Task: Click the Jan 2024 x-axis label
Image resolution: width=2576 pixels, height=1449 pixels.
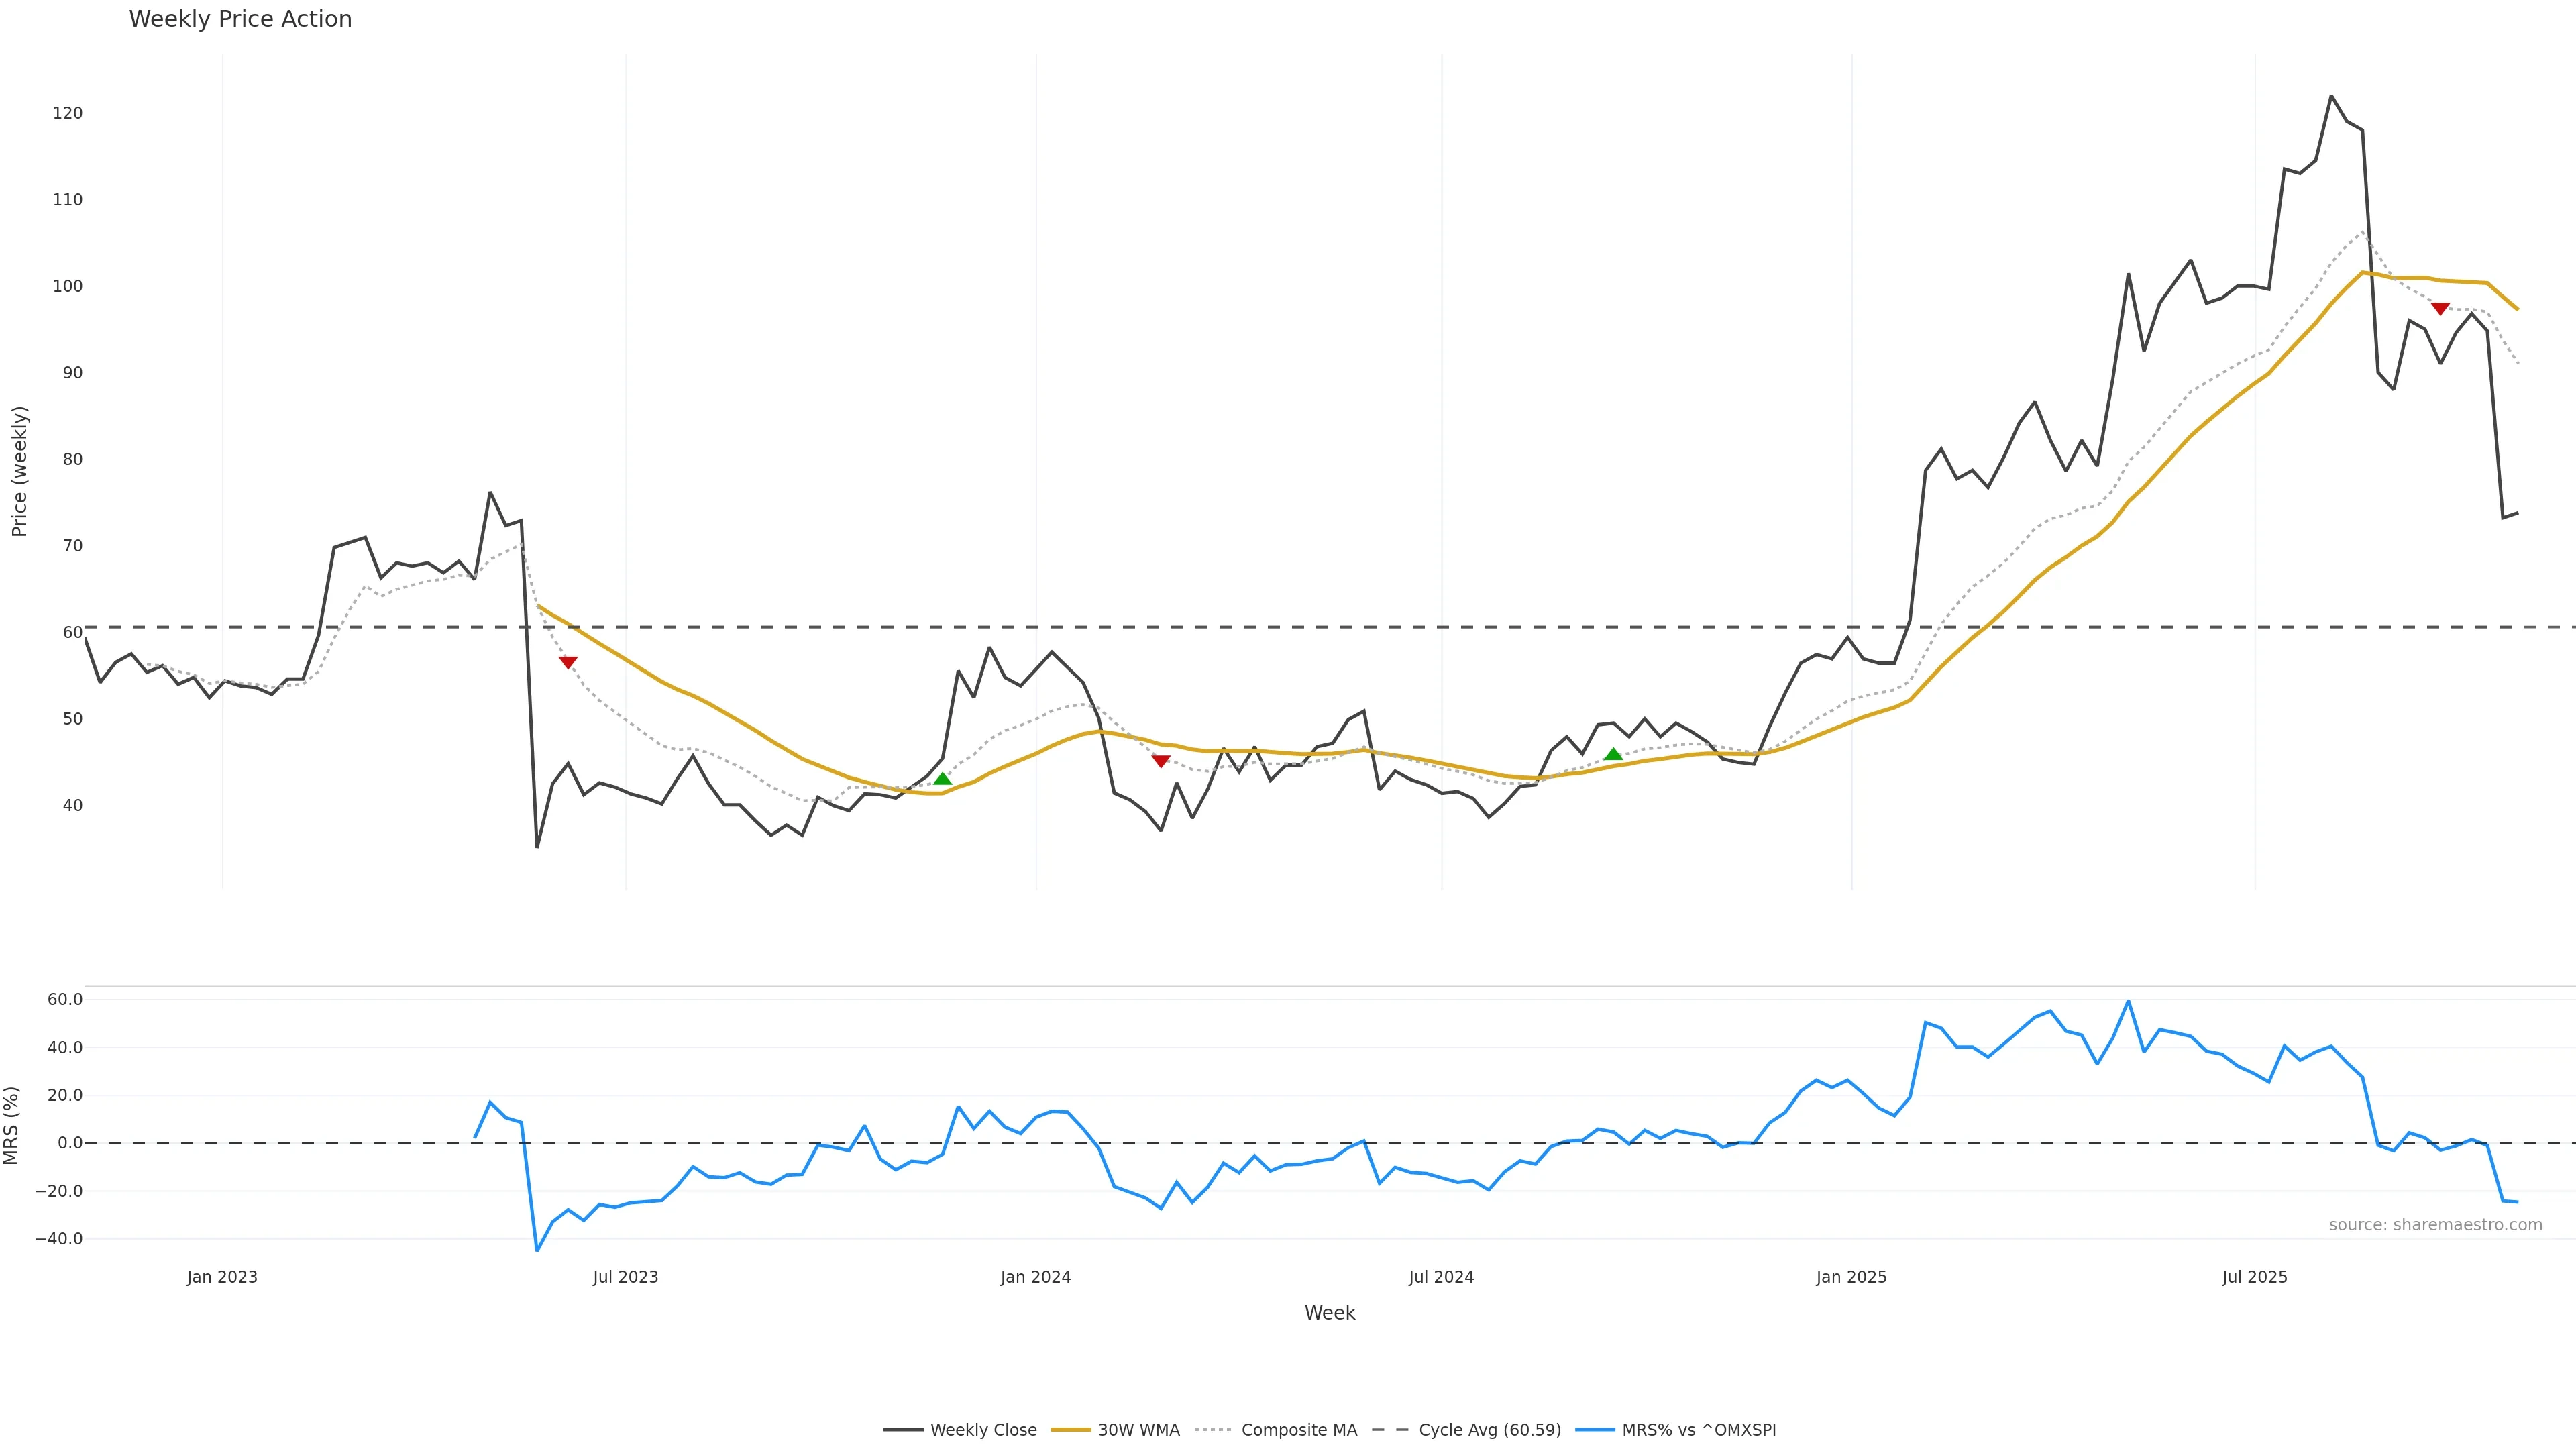Action: [x=1035, y=1277]
